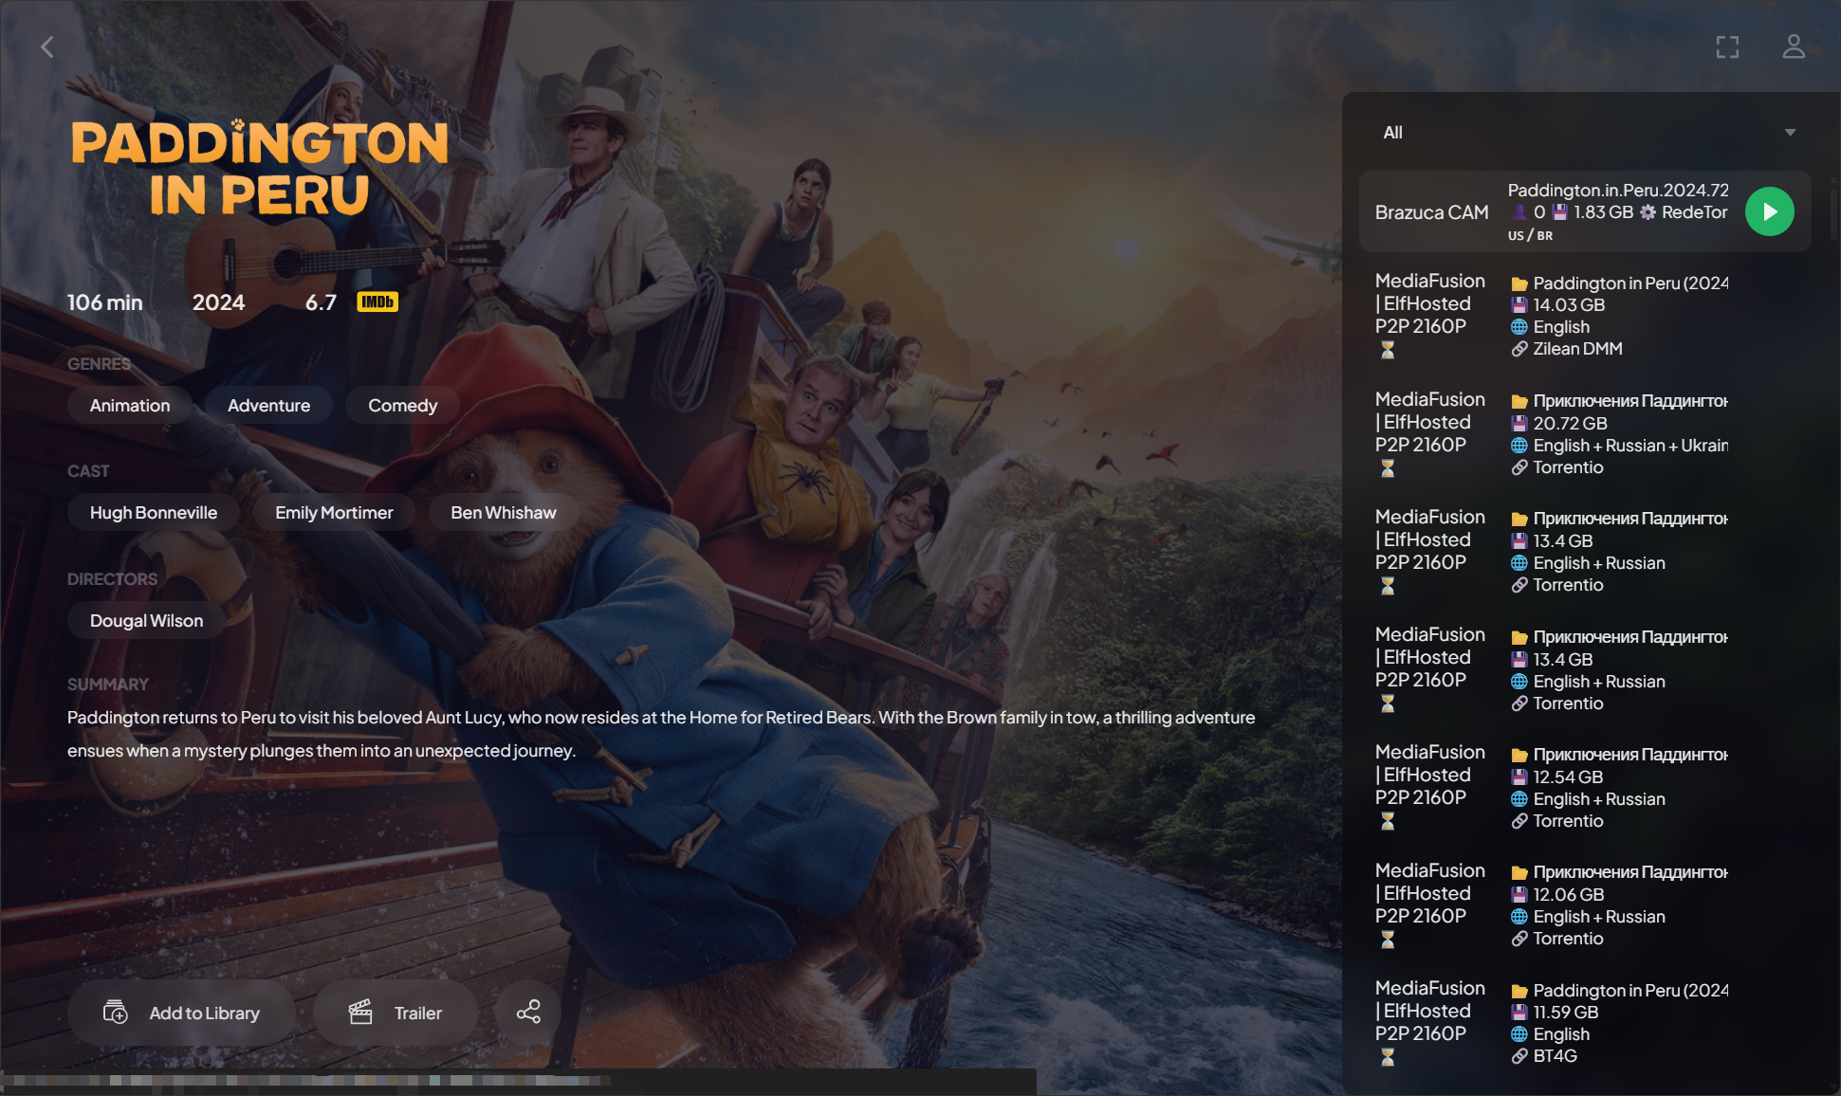Open director Dougal Wilson
Image resolution: width=1841 pixels, height=1096 pixels.
pyautogui.click(x=146, y=620)
